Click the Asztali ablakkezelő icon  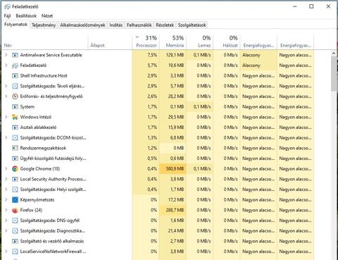(x=15, y=128)
